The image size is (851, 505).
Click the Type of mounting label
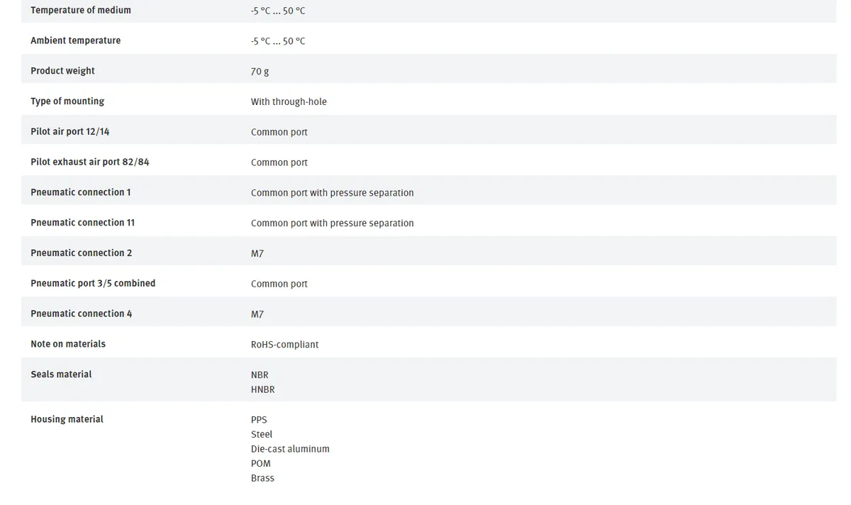pos(67,101)
